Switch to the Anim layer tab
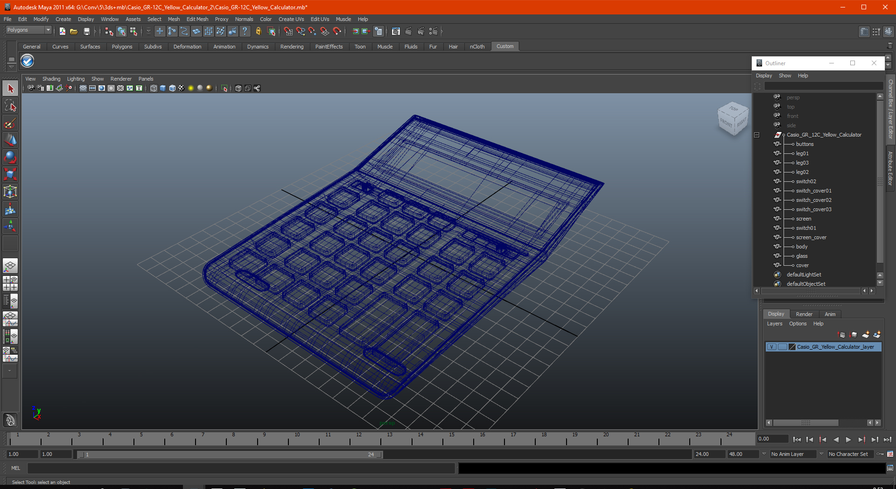 coord(830,314)
